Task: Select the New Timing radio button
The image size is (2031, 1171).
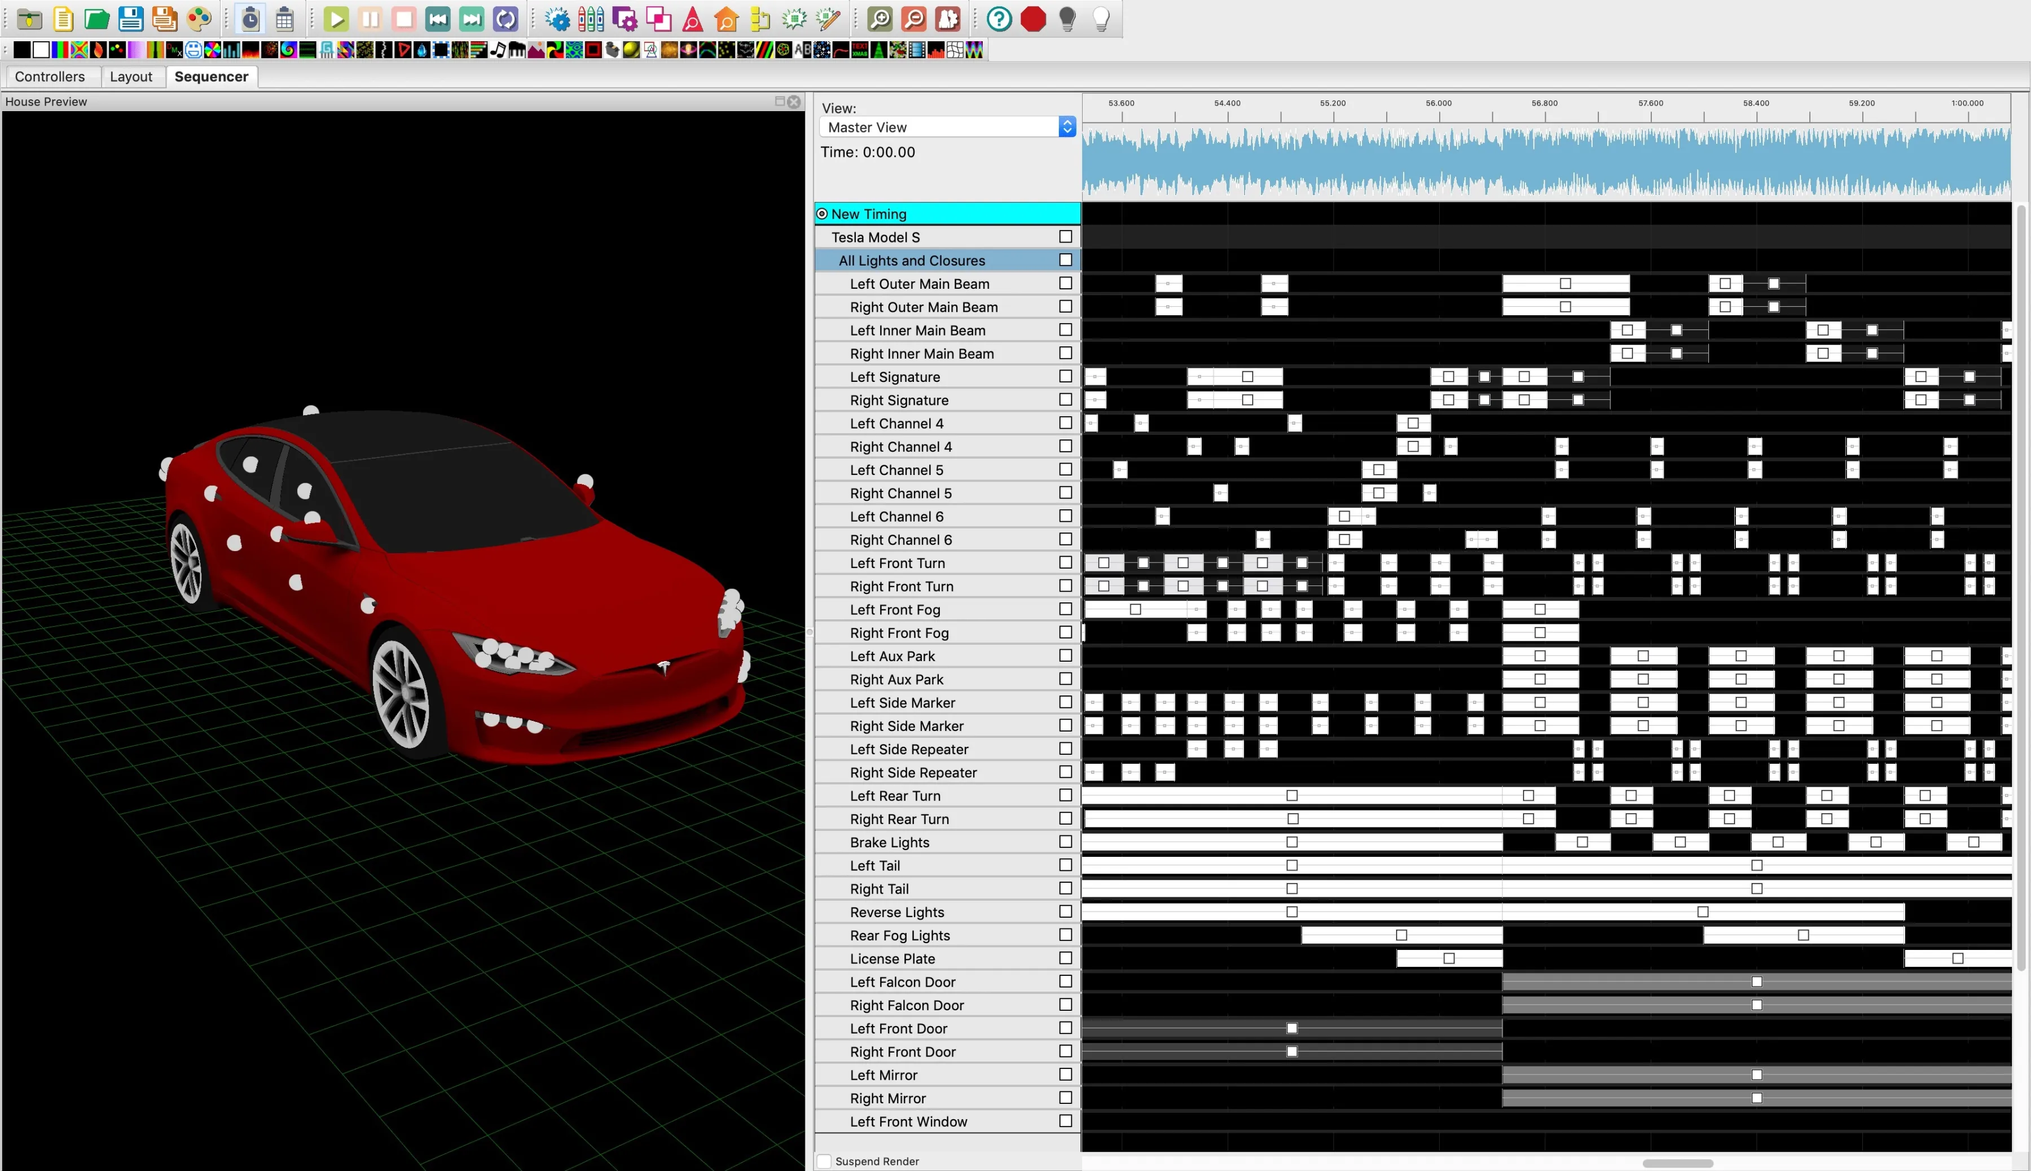Action: coord(822,214)
